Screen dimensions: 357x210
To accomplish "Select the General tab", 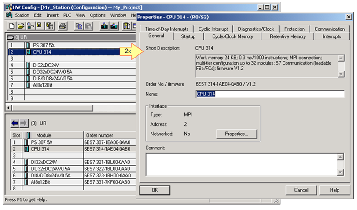I will click(x=156, y=36).
